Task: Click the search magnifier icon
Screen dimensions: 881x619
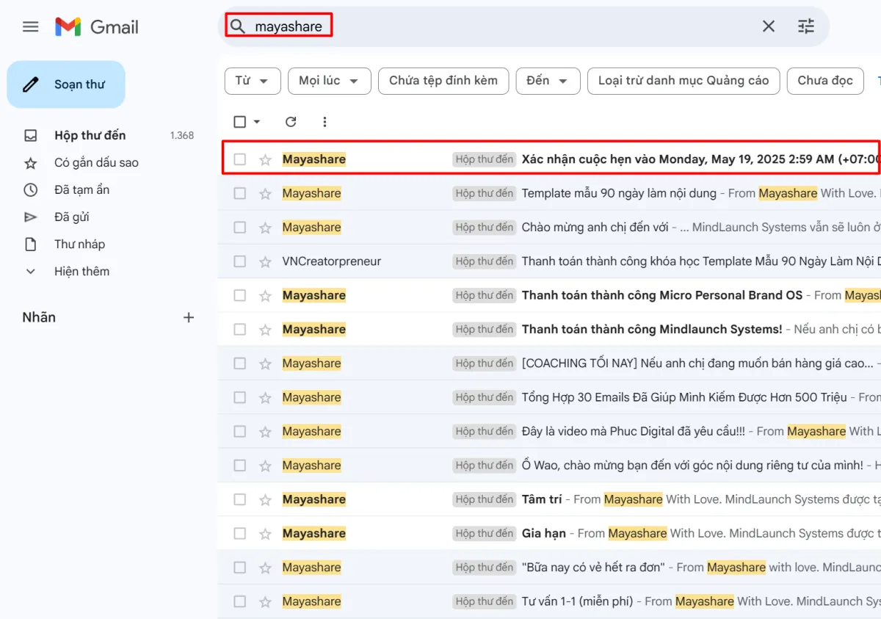Action: (x=237, y=26)
